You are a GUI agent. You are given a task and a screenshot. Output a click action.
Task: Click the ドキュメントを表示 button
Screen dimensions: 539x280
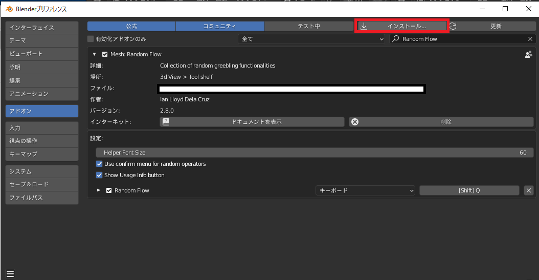pos(252,122)
